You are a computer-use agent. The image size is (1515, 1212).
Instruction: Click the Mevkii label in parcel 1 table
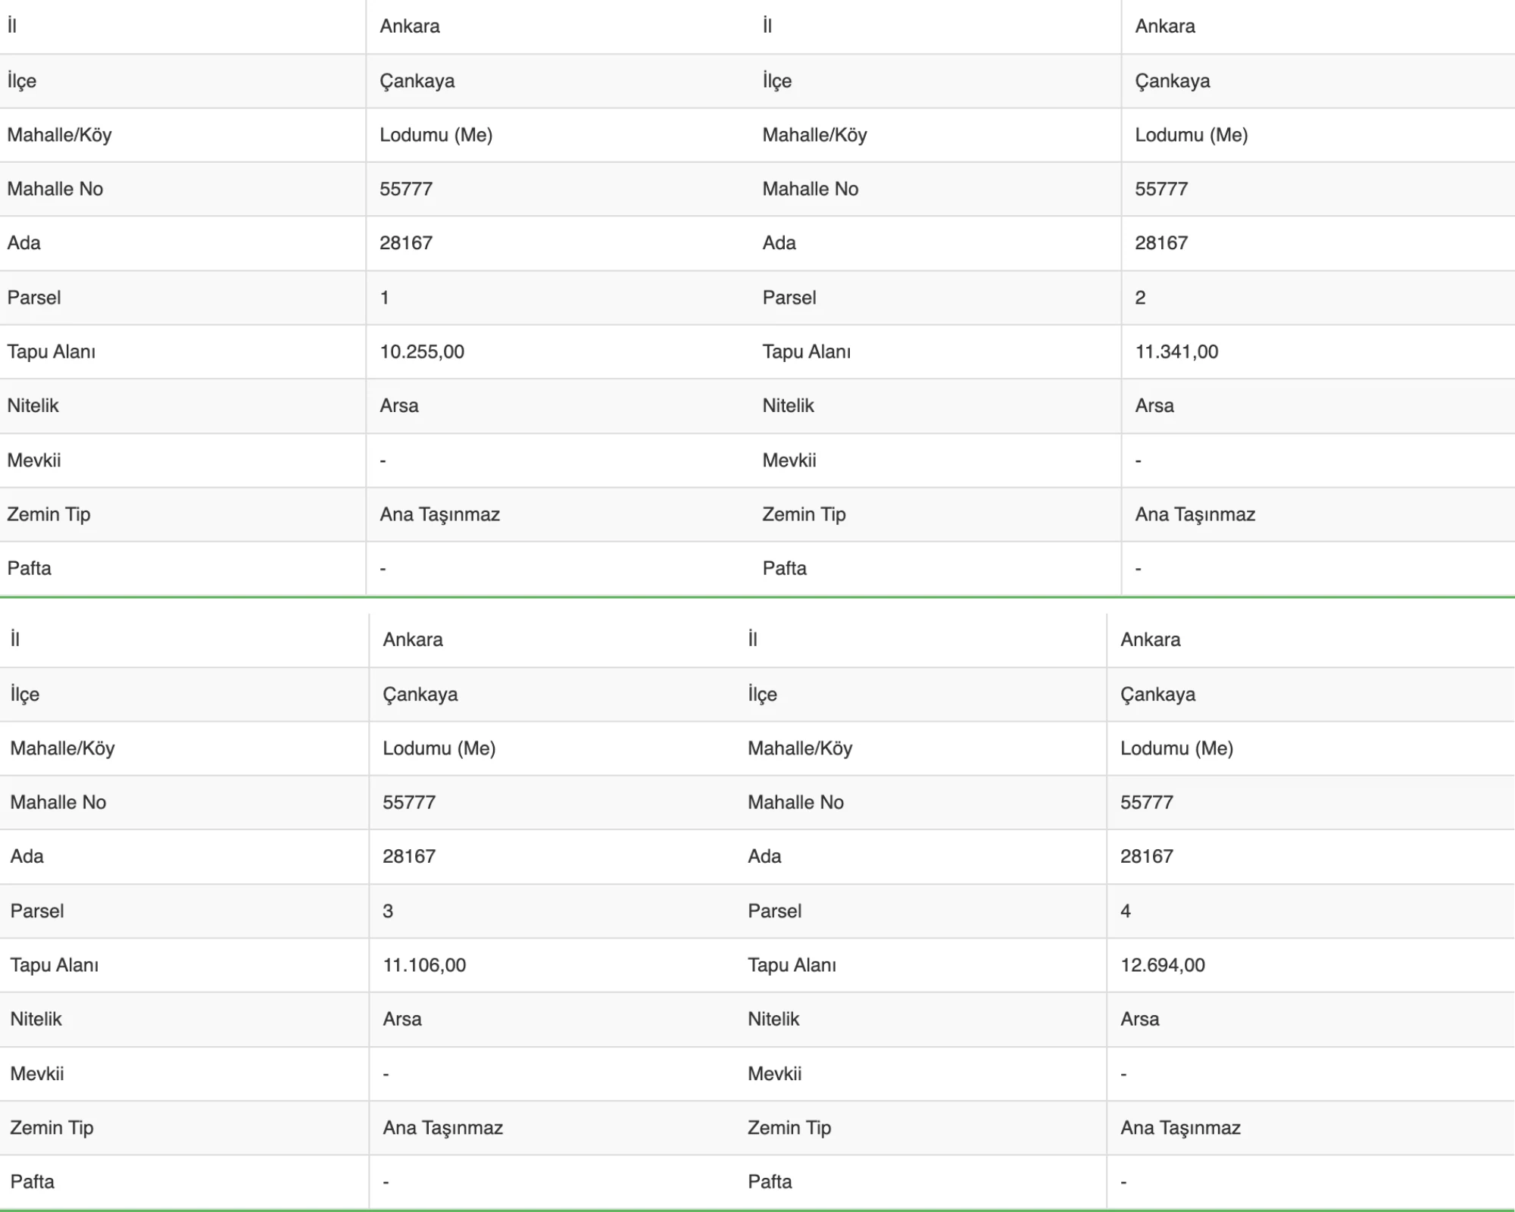[34, 460]
